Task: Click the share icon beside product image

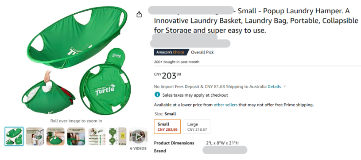Action: tap(139, 15)
